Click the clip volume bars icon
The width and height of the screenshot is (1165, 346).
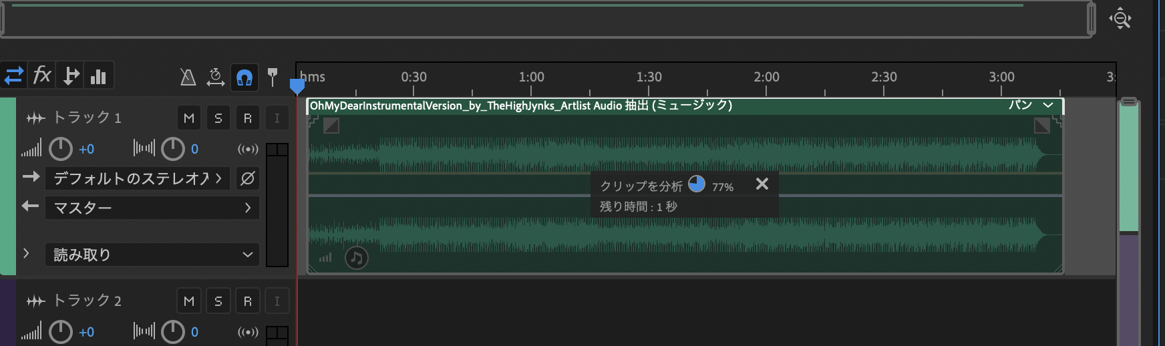[325, 257]
